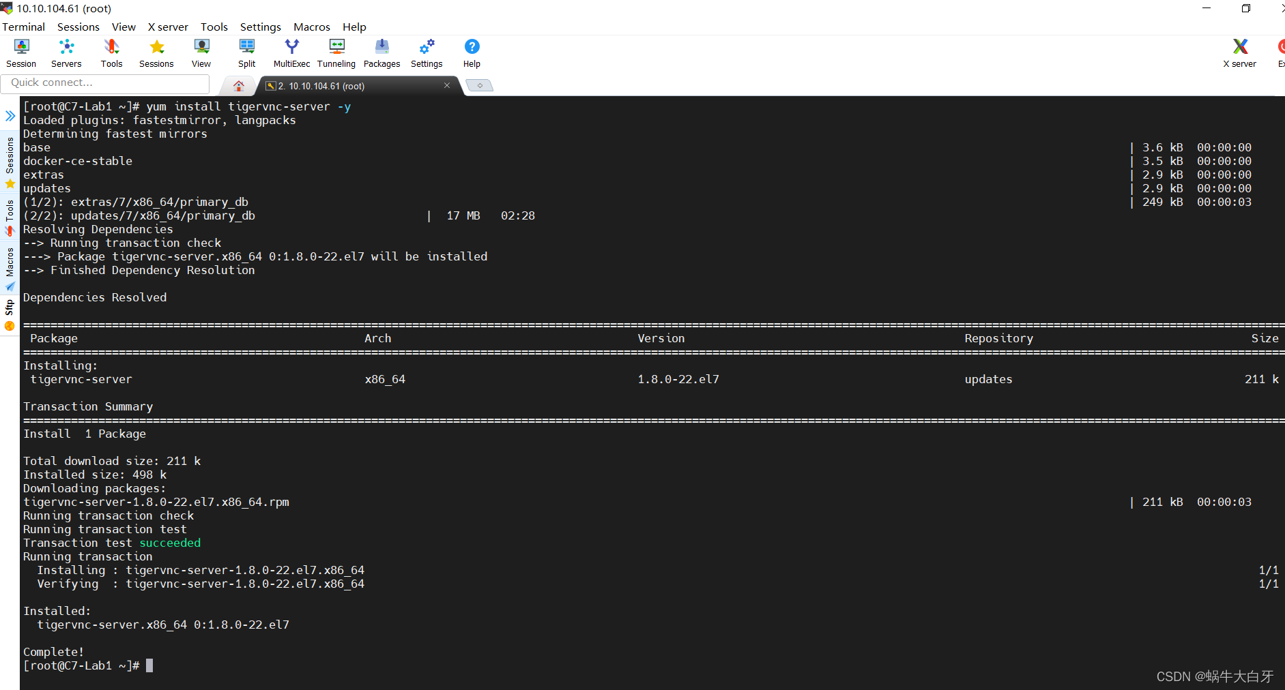Open the Tunneling toolbar icon

pos(336,53)
